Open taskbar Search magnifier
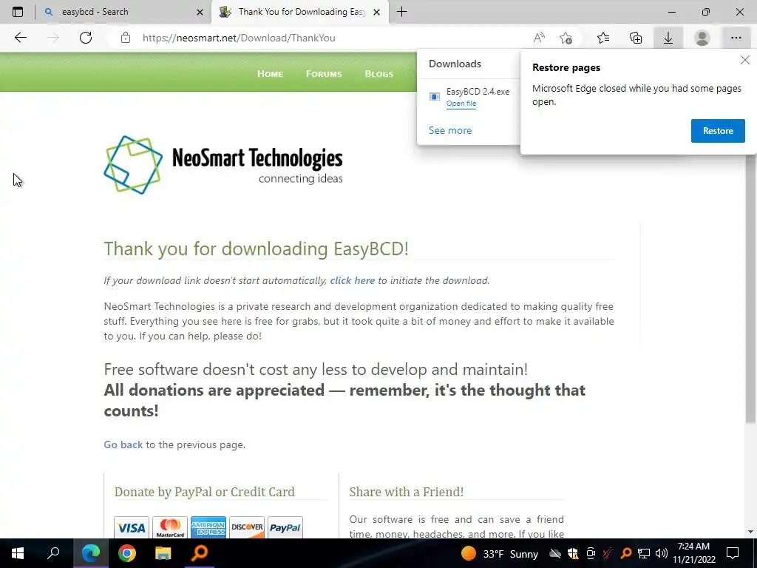This screenshot has height=568, width=757. click(53, 553)
